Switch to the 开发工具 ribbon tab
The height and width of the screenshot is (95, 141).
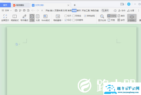86,11
